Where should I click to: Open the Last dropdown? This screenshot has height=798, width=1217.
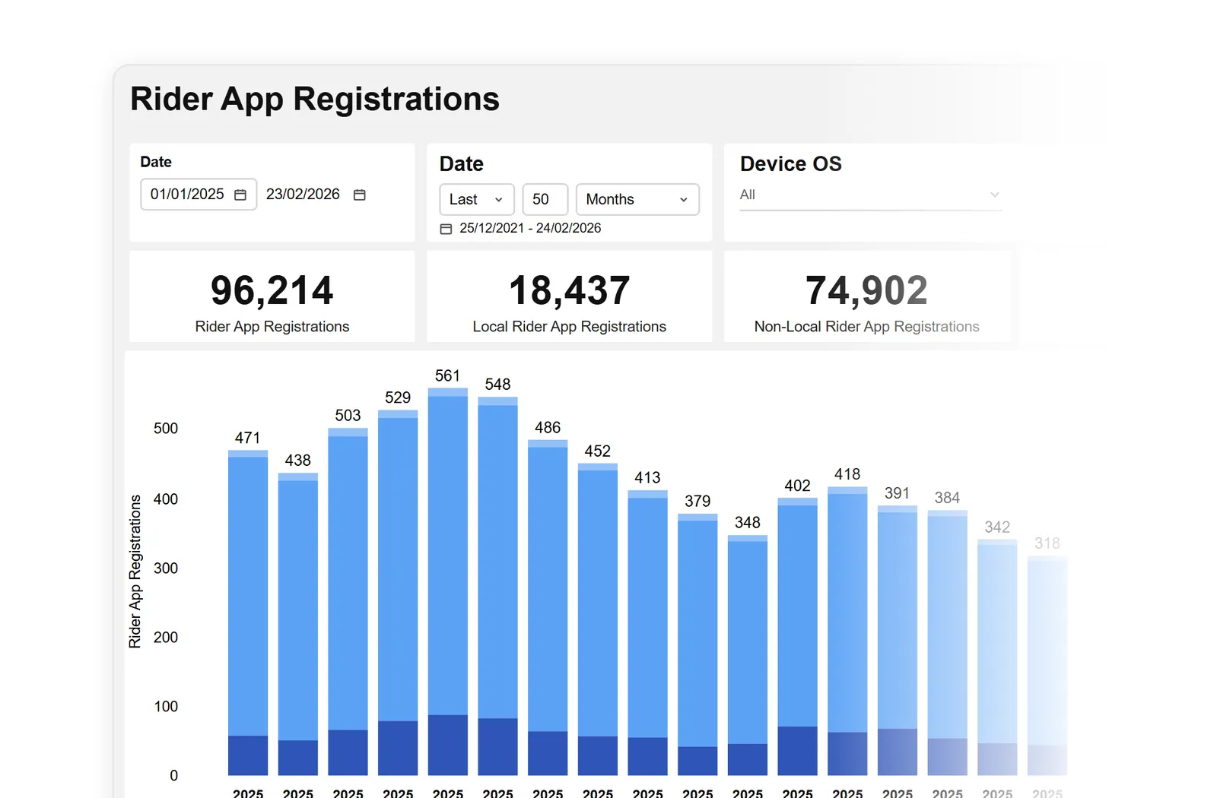(477, 199)
